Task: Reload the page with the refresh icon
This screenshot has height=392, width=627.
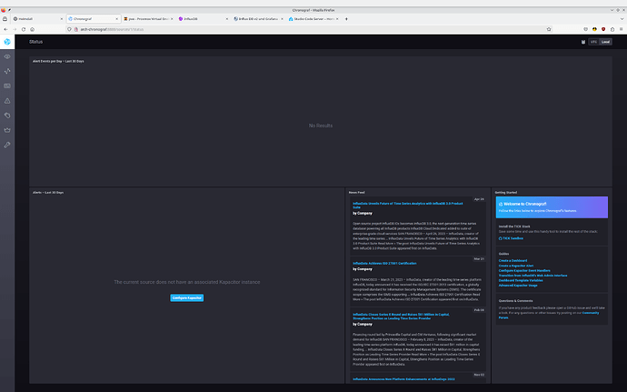Action: pos(24,29)
